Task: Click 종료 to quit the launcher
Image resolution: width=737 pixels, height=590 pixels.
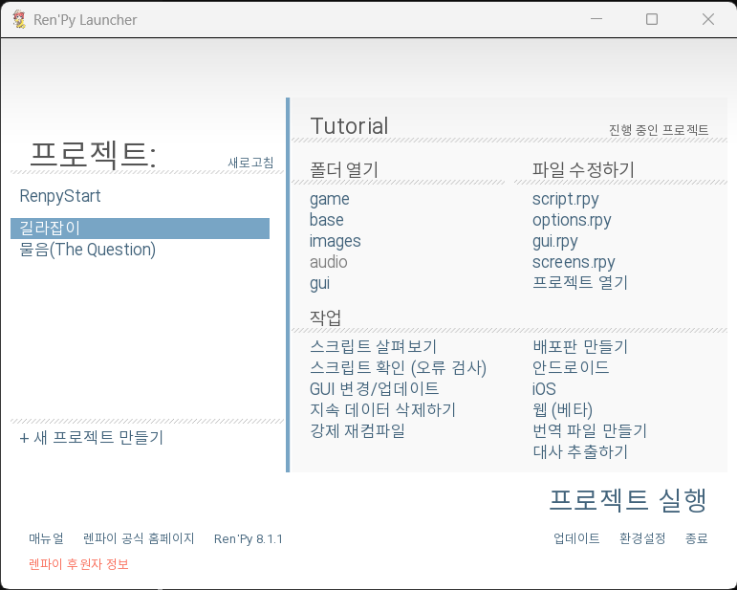Action: coord(696,538)
